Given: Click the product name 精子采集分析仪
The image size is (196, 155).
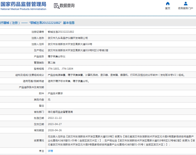Looking at the screenshot, I should coord(56,56).
